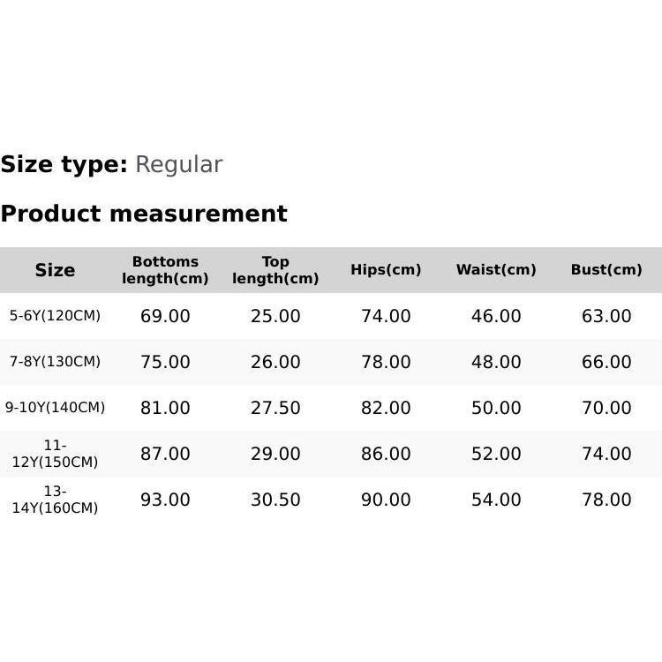Click the Hips(cm) column header

click(x=386, y=270)
